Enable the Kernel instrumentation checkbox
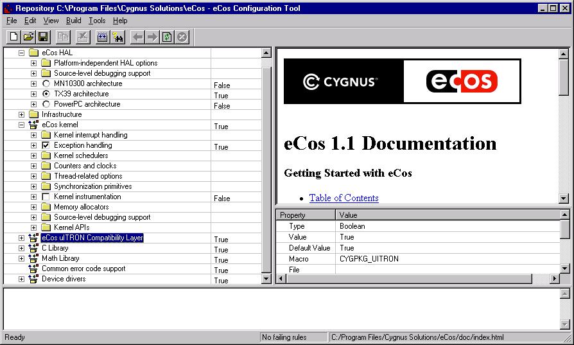The image size is (574, 345). [46, 197]
